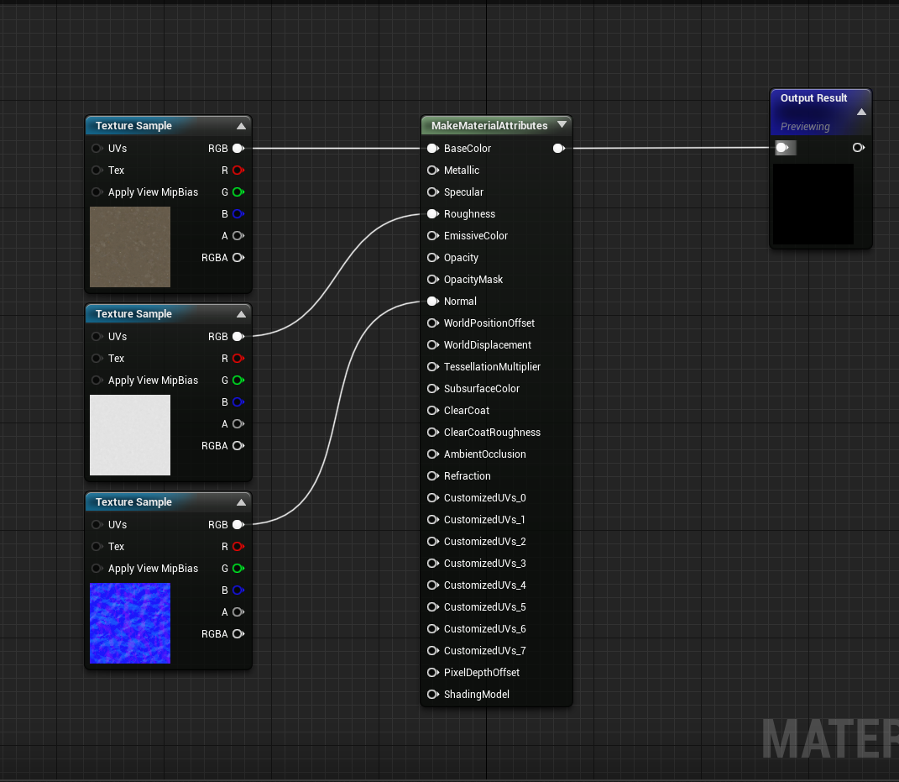Click the UVs input pin on top Texture Sample
This screenshot has height=782, width=899.
click(x=97, y=148)
